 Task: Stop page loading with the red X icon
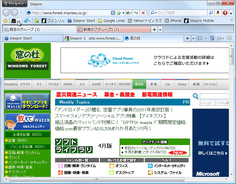coord(143,13)
